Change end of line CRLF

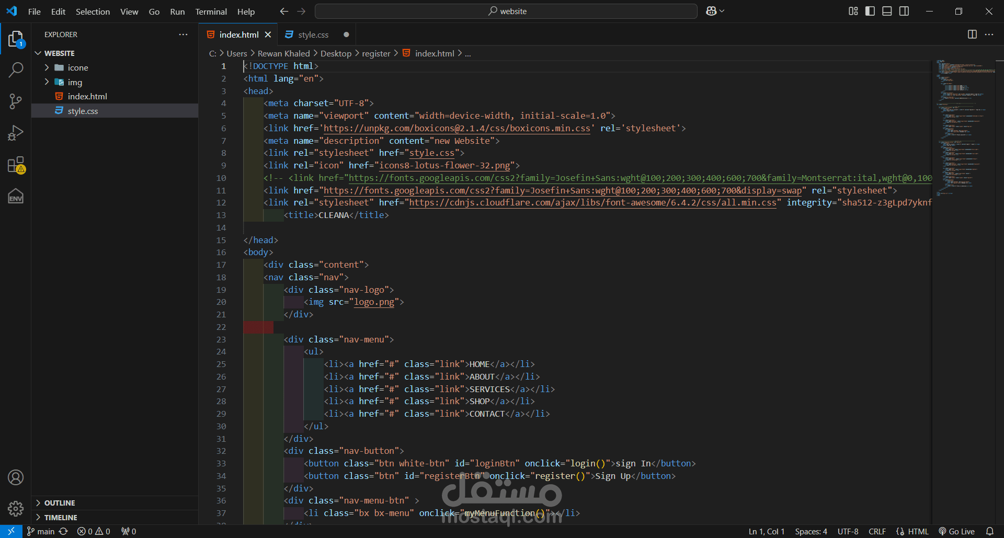877,531
